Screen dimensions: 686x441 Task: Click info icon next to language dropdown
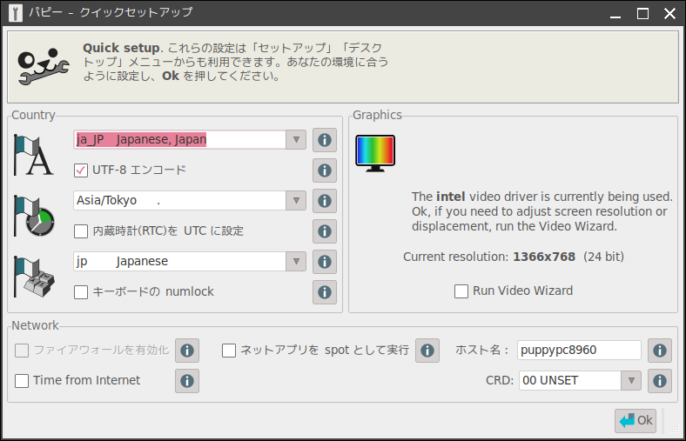tap(325, 140)
